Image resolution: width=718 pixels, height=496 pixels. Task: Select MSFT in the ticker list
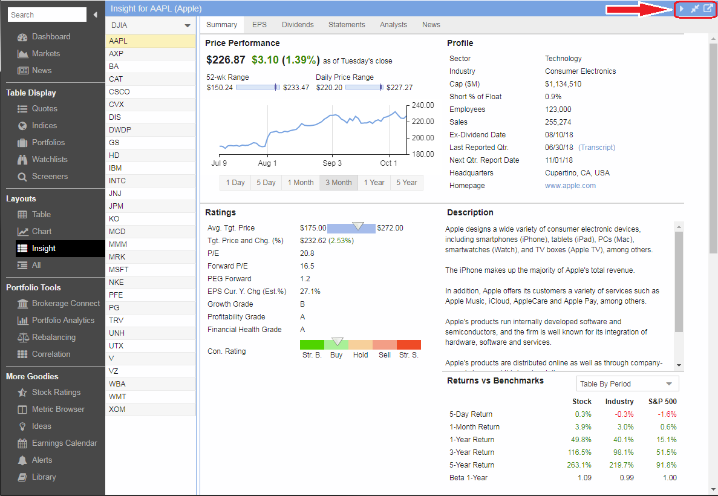click(x=119, y=270)
